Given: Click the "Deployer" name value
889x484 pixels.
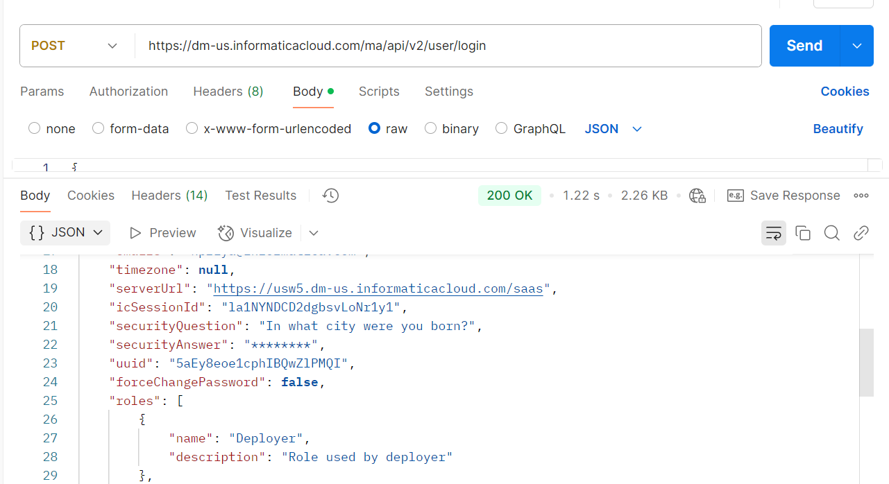Looking at the screenshot, I should point(266,438).
